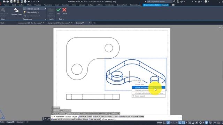
Task: Toggle annotation visibility icon in status bar
Action: click(193, 123)
